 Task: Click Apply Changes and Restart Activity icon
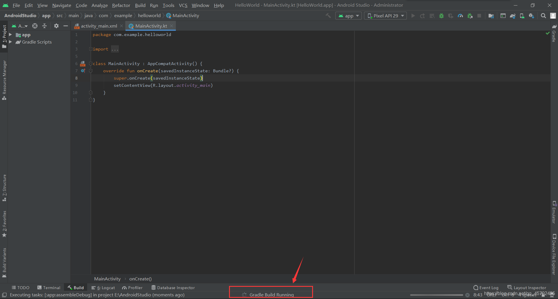click(423, 16)
